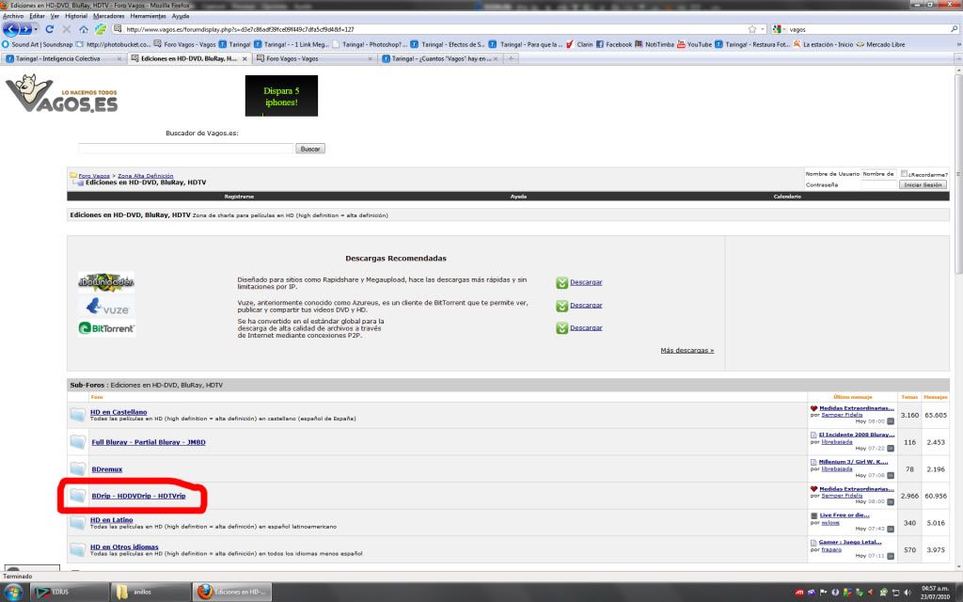Screen dimensions: 963x602
Task: Open the Sound Art | Soundsnap bookmark
Action: tap(38, 44)
